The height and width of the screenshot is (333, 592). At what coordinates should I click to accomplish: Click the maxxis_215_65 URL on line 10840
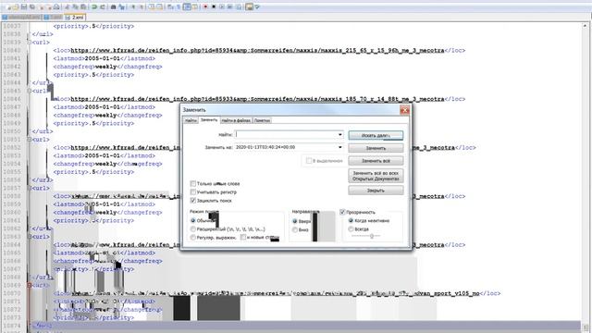pos(257,50)
